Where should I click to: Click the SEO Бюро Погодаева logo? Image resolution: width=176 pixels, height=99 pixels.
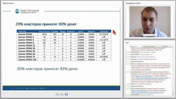[27, 11]
